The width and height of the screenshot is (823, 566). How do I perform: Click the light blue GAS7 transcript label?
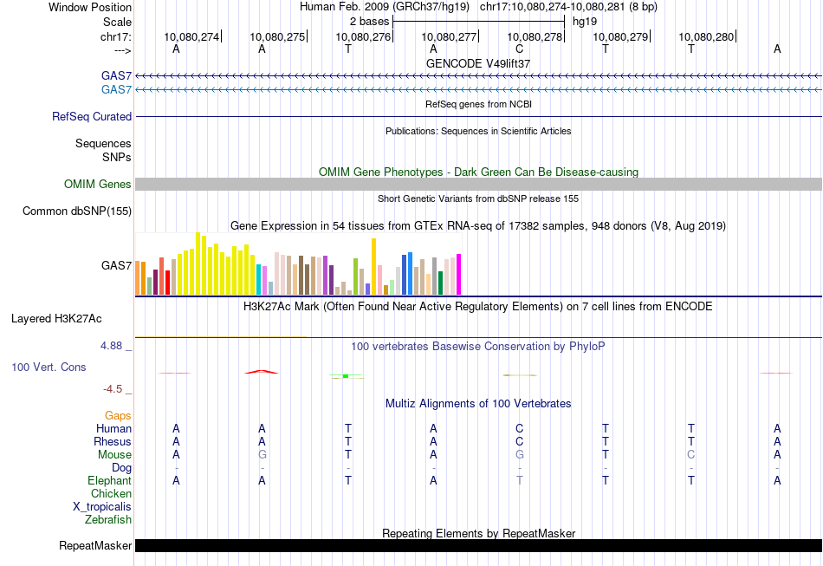(x=116, y=90)
